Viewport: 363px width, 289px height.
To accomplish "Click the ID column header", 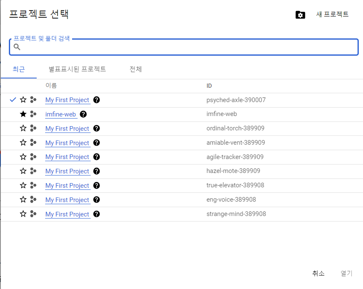I will 209,86.
